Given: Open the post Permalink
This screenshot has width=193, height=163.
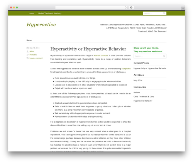Looking at the screenshot, I should pos(33,55).
